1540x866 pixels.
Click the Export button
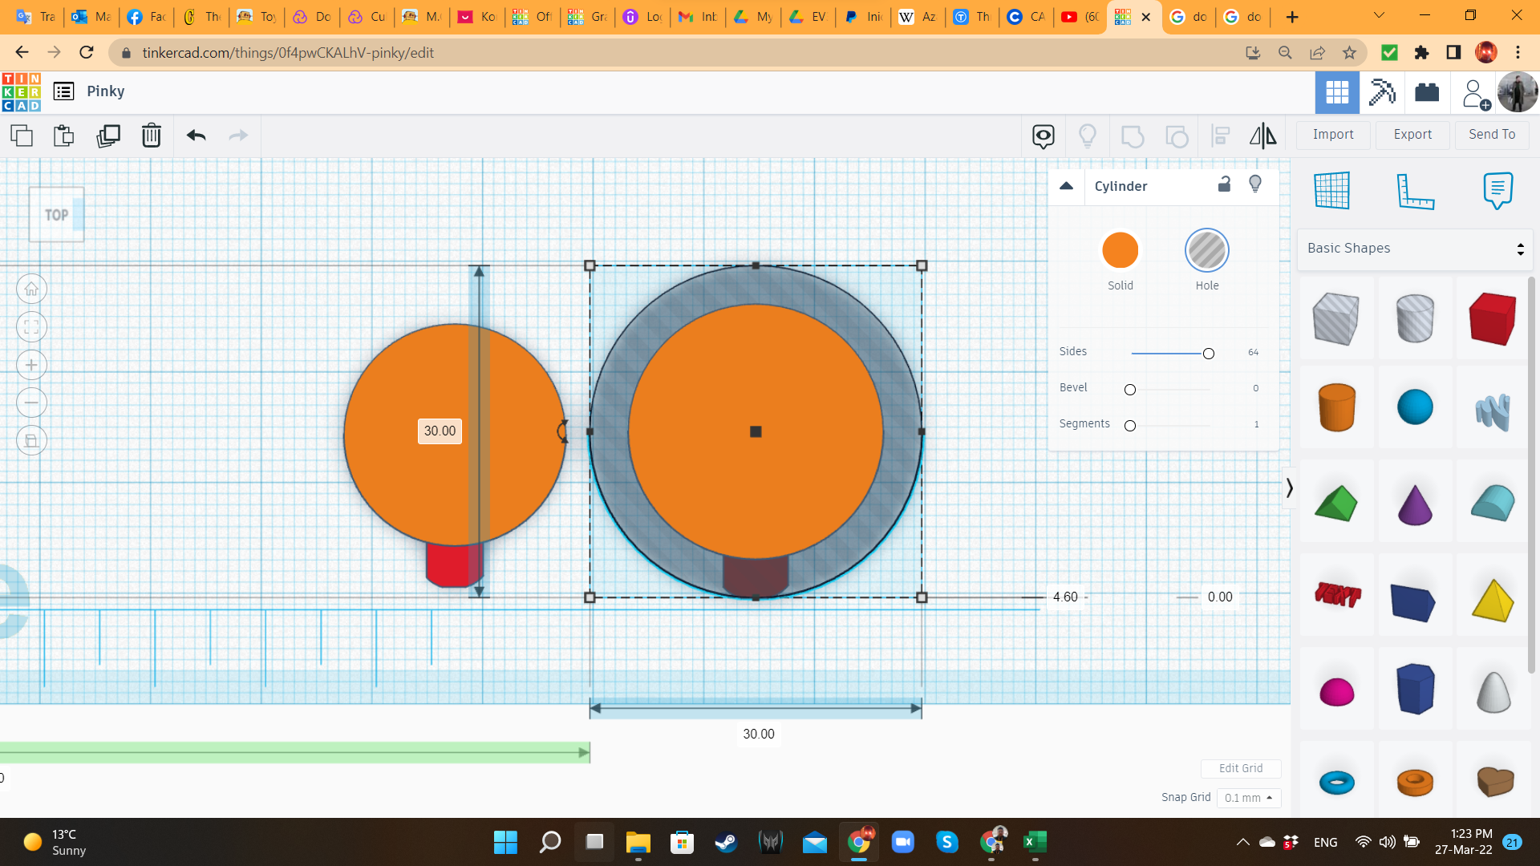click(x=1412, y=135)
